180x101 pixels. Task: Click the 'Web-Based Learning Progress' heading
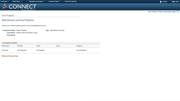pos(18,20)
